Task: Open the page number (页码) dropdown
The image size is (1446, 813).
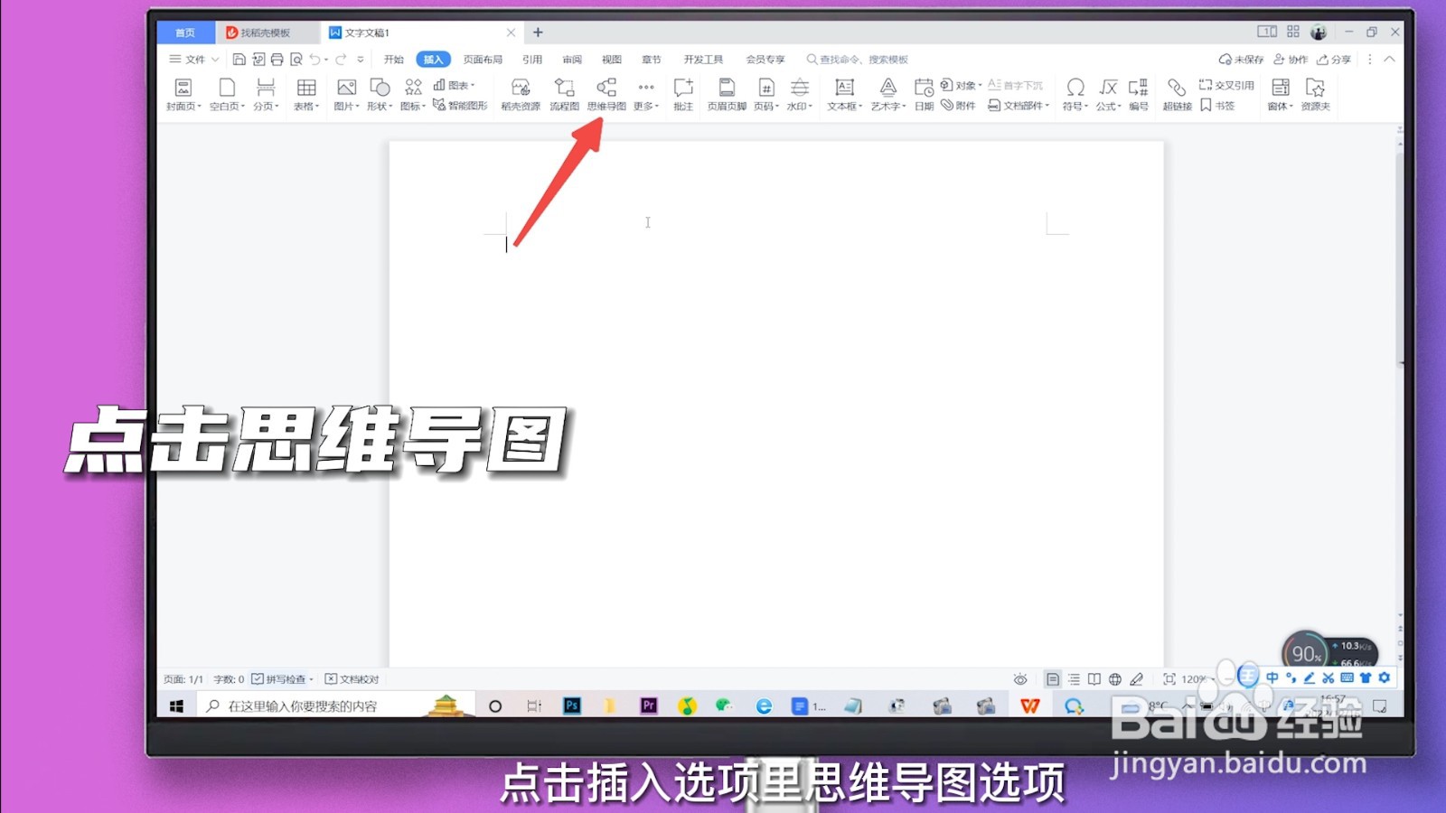Action: pos(766,94)
